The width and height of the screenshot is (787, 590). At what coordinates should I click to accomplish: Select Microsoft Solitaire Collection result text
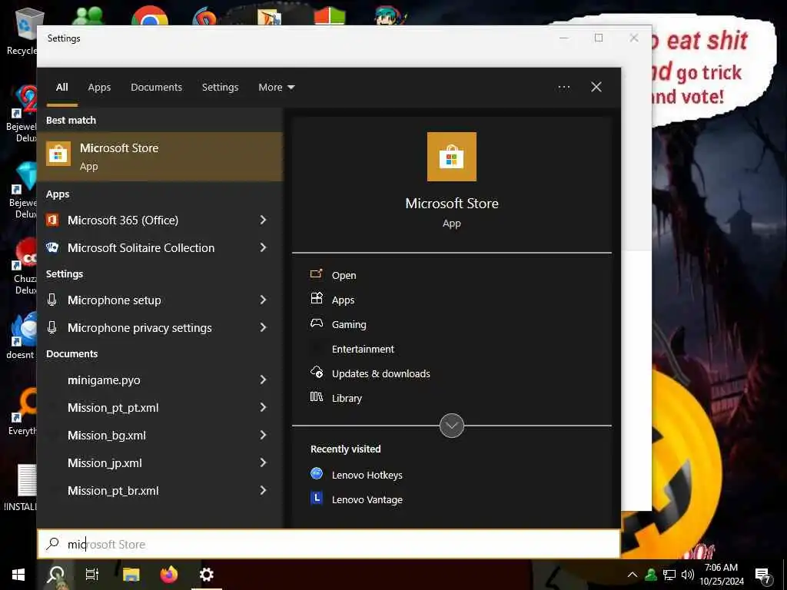[x=141, y=247]
